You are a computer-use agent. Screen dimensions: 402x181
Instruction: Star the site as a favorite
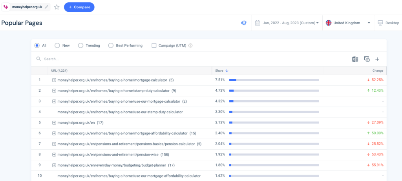click(57, 7)
